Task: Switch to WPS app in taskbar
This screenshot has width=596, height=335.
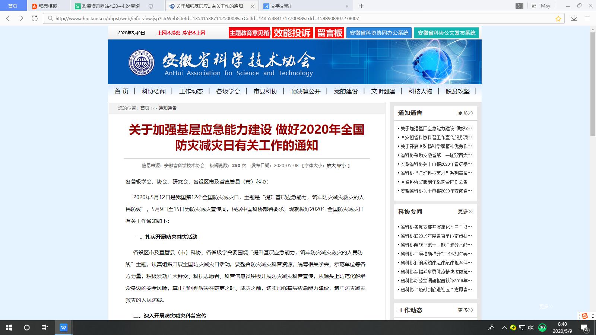Action: (x=64, y=328)
